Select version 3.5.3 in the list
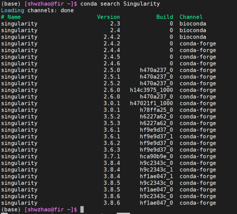This screenshot has height=214, width=237. point(112,123)
